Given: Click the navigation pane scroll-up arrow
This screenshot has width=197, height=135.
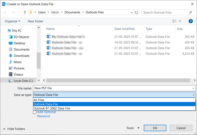Looking at the screenshot, I should point(39,28).
